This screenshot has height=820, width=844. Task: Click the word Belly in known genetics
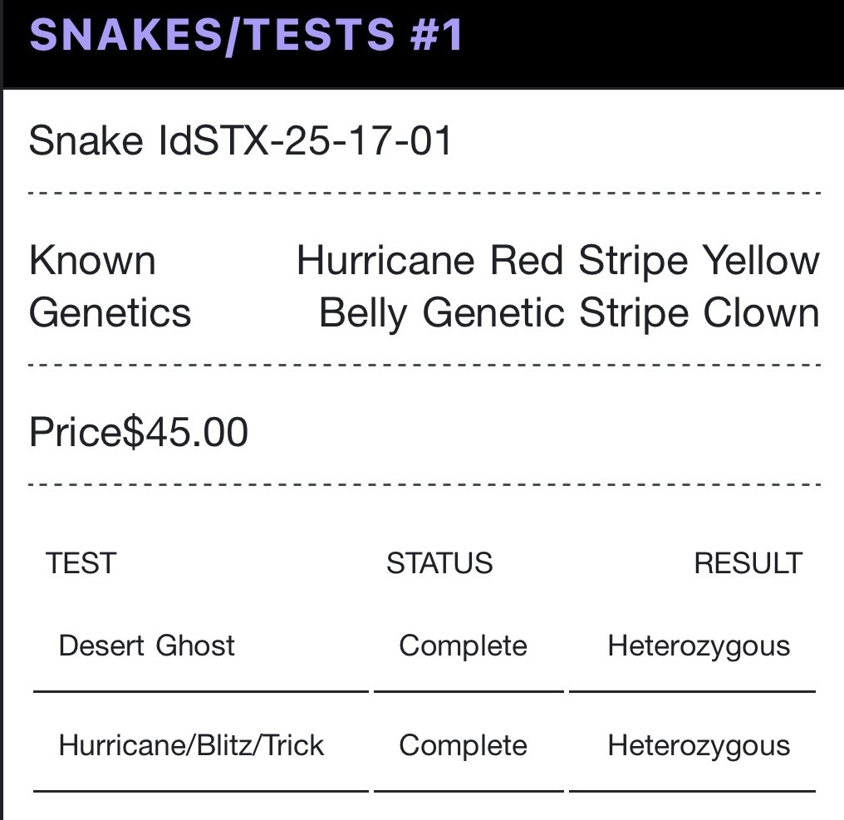click(x=364, y=313)
